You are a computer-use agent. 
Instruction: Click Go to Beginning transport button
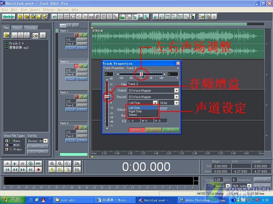pyautogui.click(x=7, y=170)
